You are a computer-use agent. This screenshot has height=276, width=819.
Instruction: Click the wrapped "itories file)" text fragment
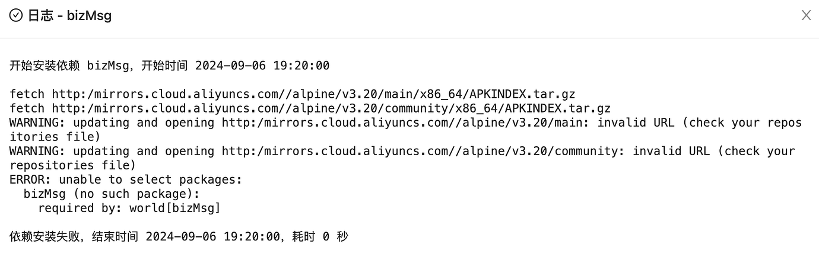(x=55, y=137)
